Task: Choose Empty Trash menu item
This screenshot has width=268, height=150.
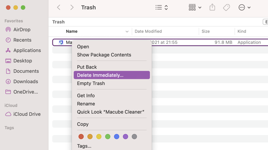Action: click(x=112, y=83)
